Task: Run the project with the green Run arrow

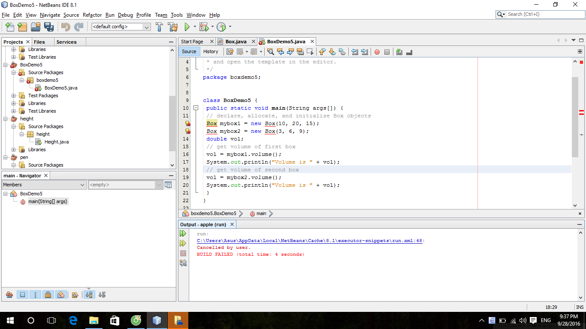Action: [x=187, y=27]
